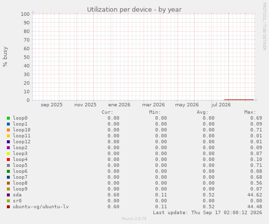
Task: Click sda average value 0.52
Action: point(209,195)
